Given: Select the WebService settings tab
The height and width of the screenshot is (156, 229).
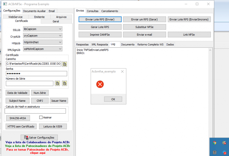Looking at the screenshot, I should click(16, 17).
